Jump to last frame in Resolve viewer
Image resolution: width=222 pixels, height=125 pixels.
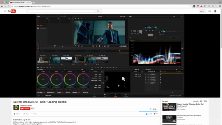tap(105, 46)
